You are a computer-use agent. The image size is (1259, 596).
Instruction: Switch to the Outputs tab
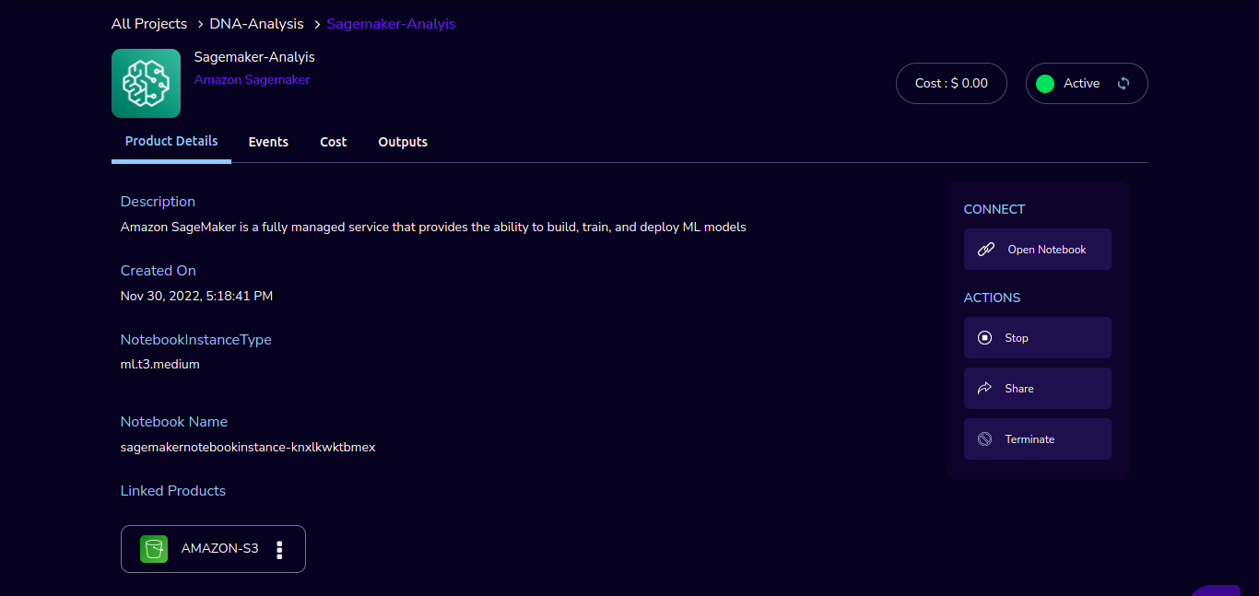coord(403,142)
